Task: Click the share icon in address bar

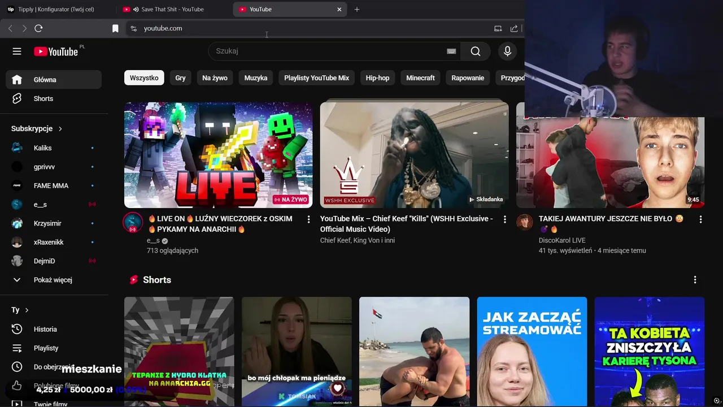Action: pos(514,28)
